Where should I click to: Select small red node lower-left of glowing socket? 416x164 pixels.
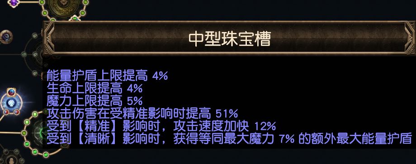[6, 112]
